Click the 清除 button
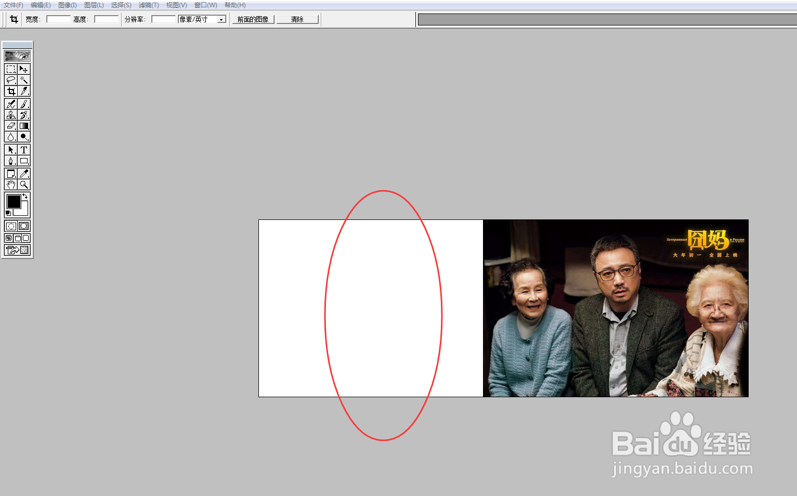The height and width of the screenshot is (496, 797). click(297, 19)
